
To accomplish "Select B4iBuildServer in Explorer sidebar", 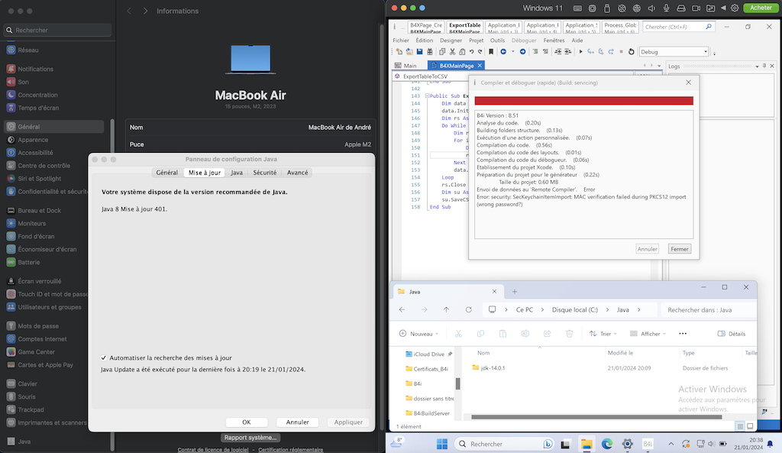I will tap(428, 413).
